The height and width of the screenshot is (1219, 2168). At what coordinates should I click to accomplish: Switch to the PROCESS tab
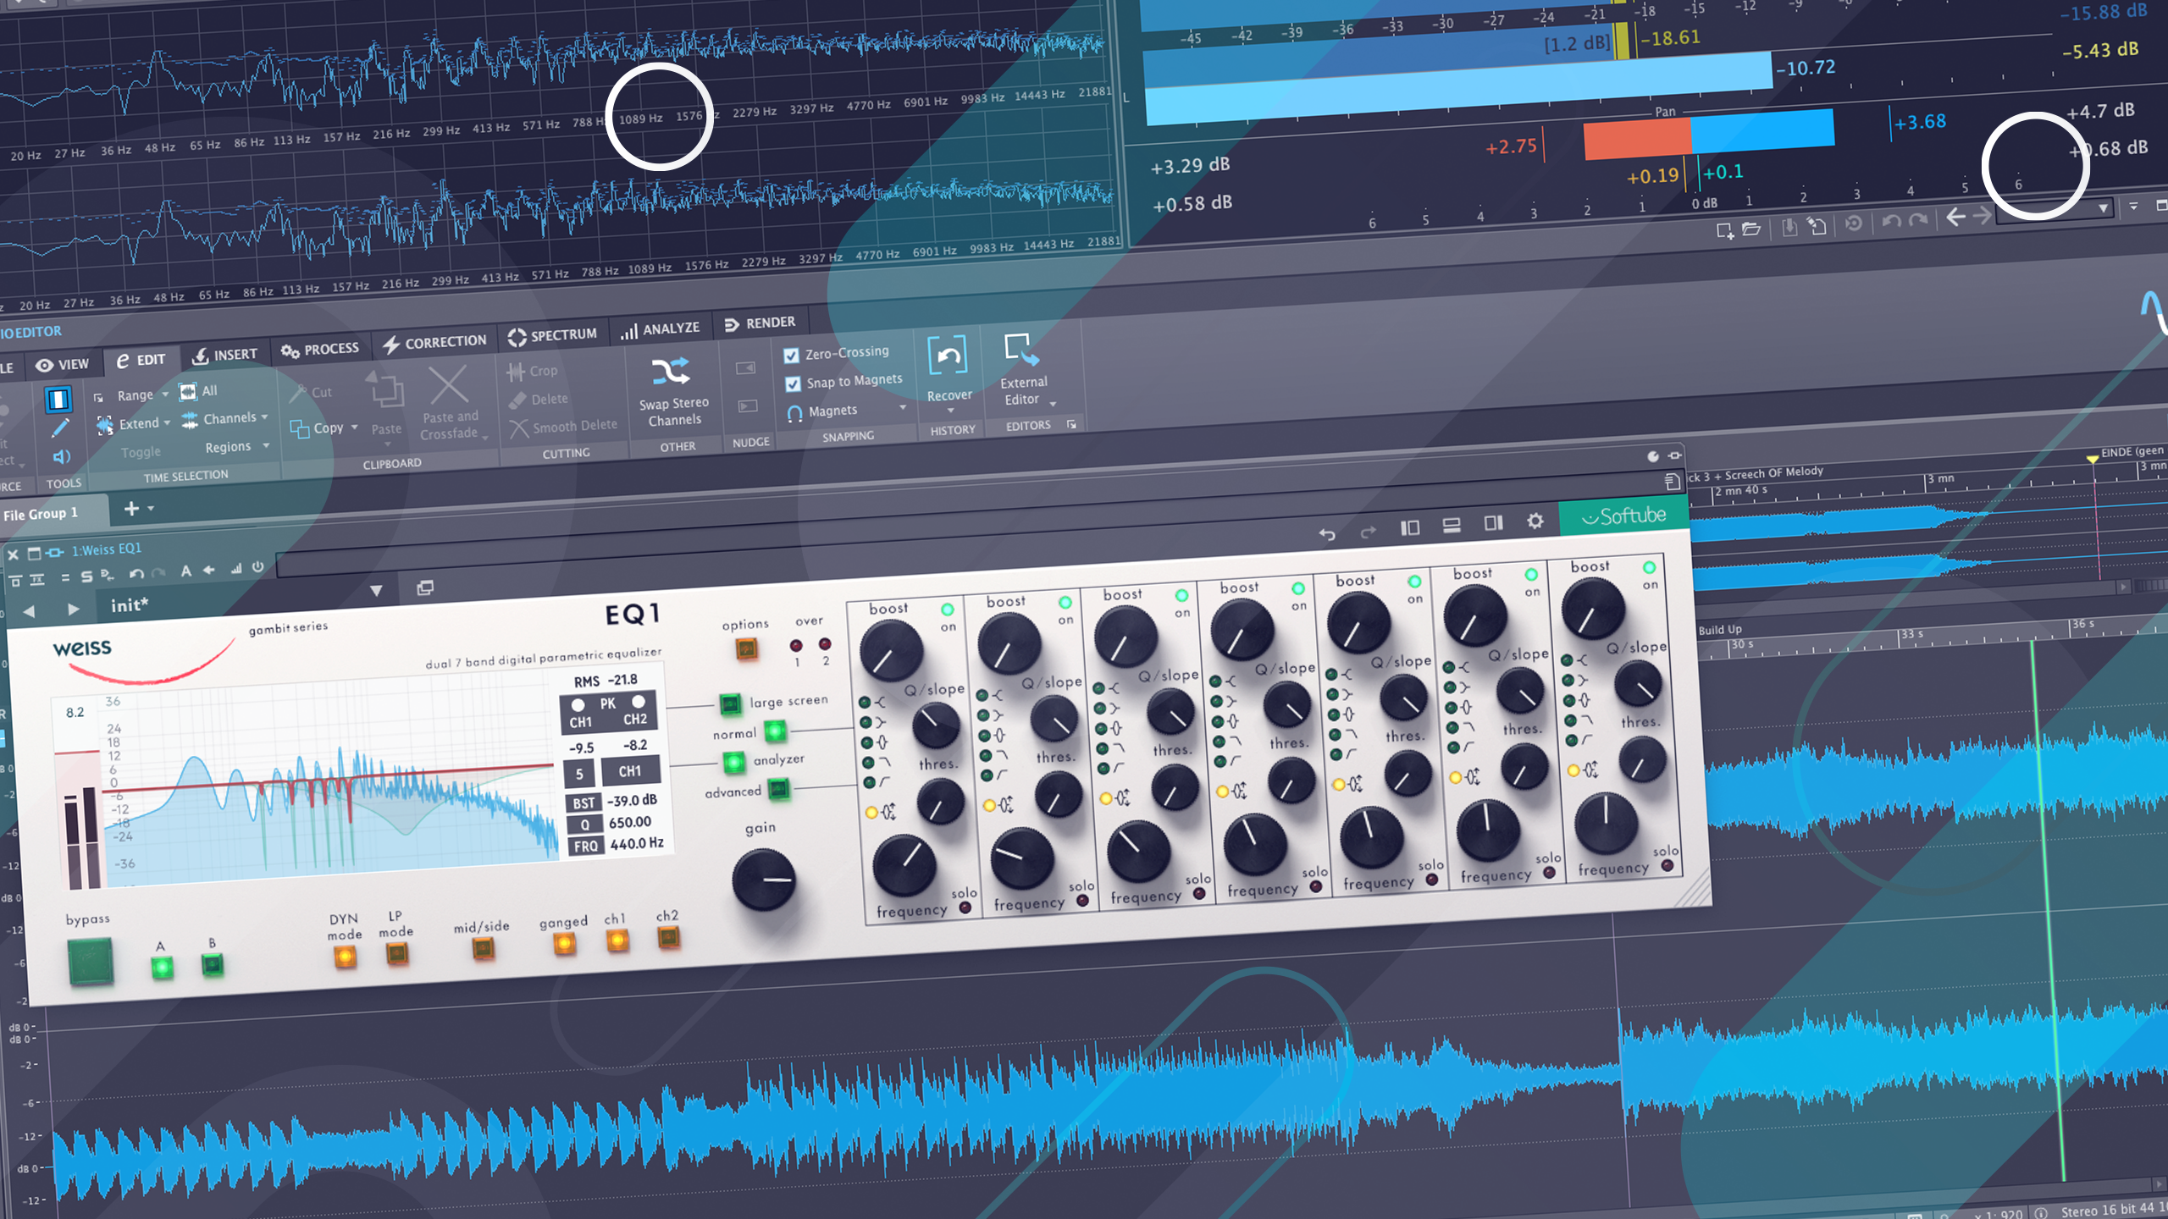[320, 349]
